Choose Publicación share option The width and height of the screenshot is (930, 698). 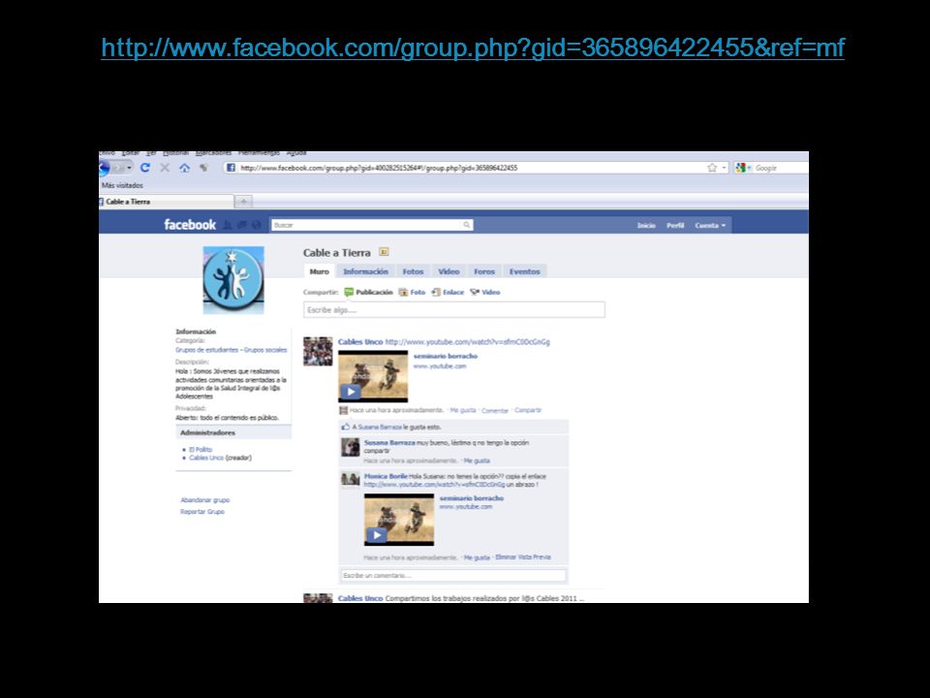(x=368, y=292)
